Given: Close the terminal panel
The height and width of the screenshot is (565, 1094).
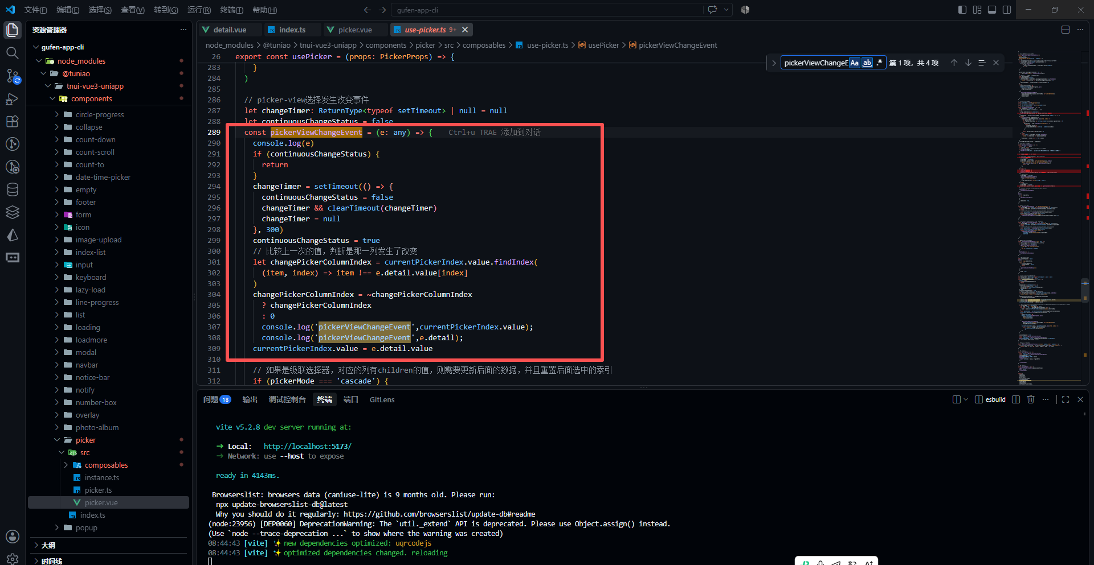Looking at the screenshot, I should (1080, 399).
